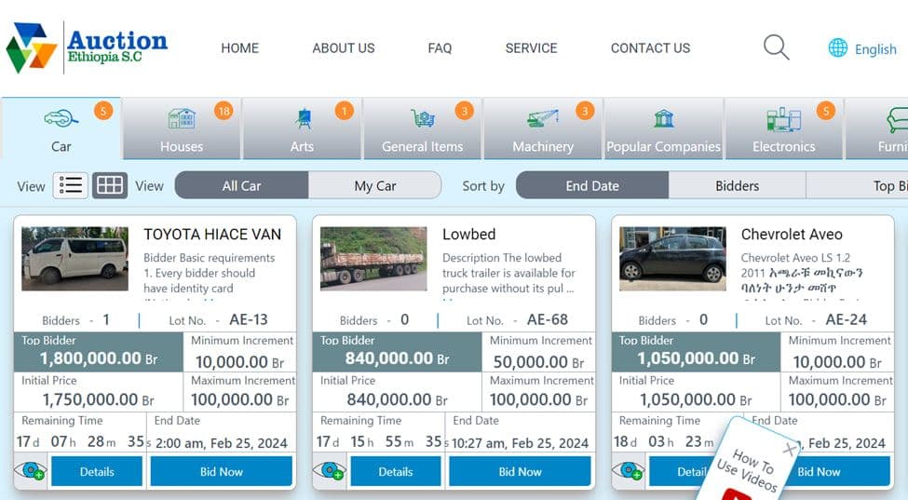Click end date 2:00 am, Feb 25, 2024
The height and width of the screenshot is (500, 908).
tap(222, 443)
